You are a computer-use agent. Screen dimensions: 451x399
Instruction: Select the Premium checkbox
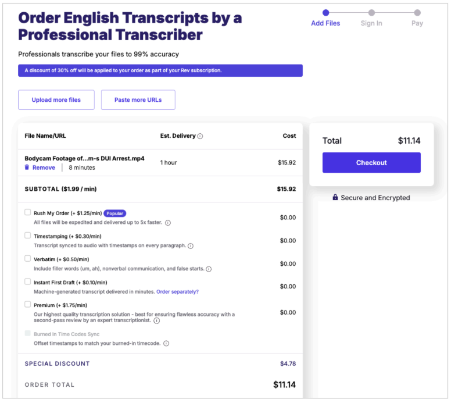tap(28, 304)
